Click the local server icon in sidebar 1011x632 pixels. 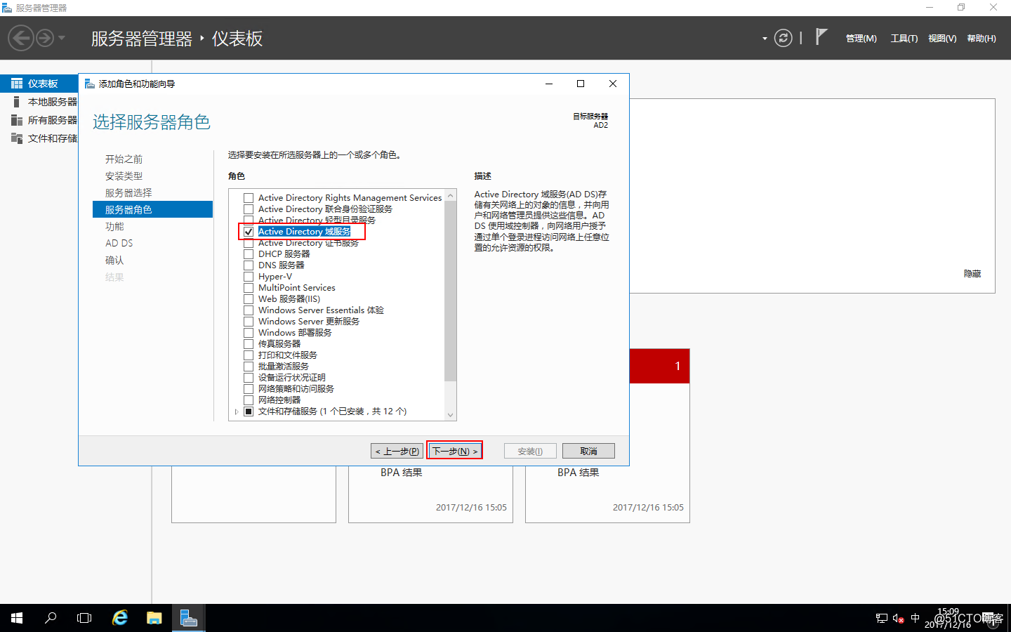[x=16, y=102]
